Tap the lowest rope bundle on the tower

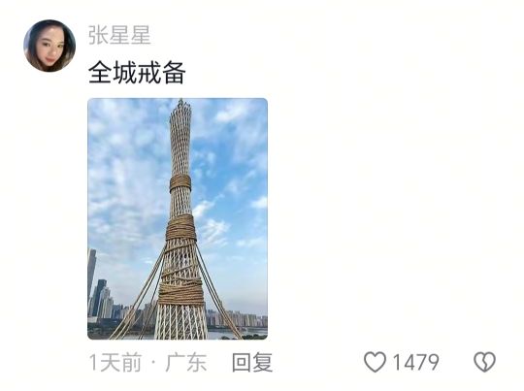click(x=180, y=292)
